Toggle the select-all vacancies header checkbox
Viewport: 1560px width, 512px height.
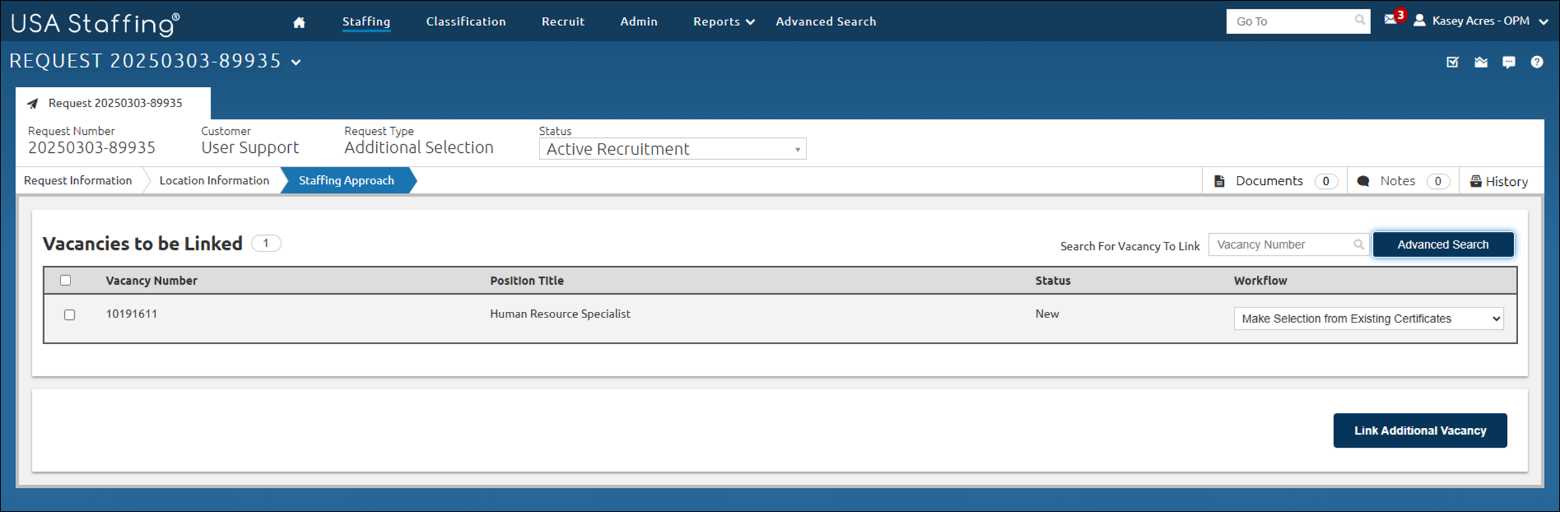tap(65, 280)
